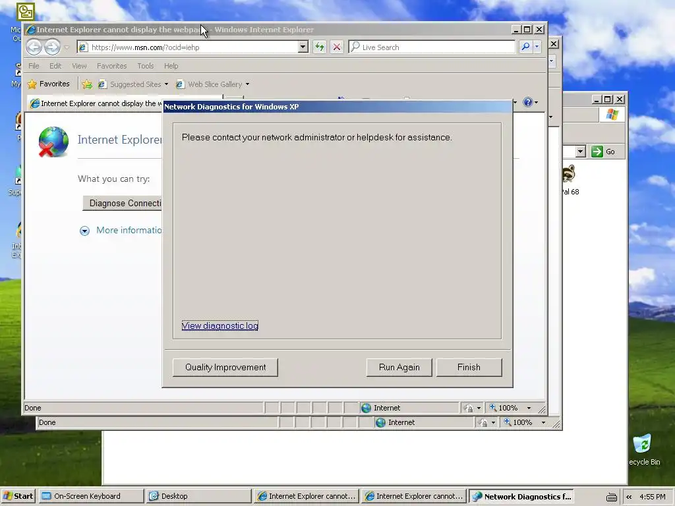Viewport: 675px width, 506px height.
Task: Expand Web Slice Gallery dropdown
Action: pos(248,84)
